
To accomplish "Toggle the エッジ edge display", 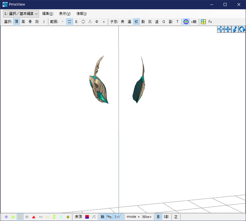I will [x=118, y=217].
